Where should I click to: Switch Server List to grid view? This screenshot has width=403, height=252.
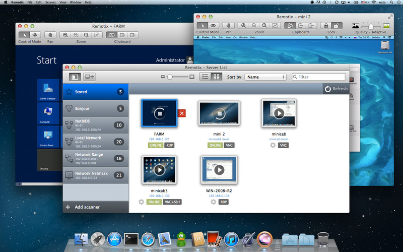tap(217, 77)
